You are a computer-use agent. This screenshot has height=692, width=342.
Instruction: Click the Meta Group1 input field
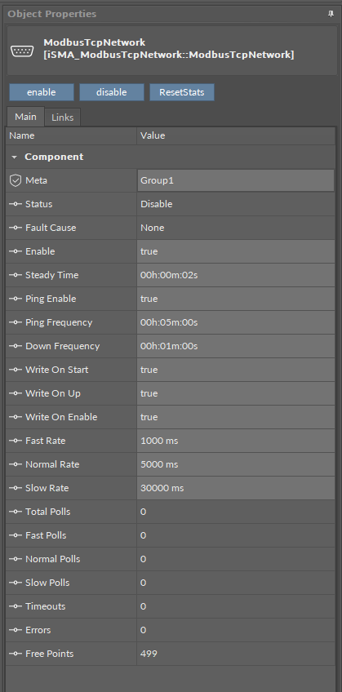click(236, 180)
